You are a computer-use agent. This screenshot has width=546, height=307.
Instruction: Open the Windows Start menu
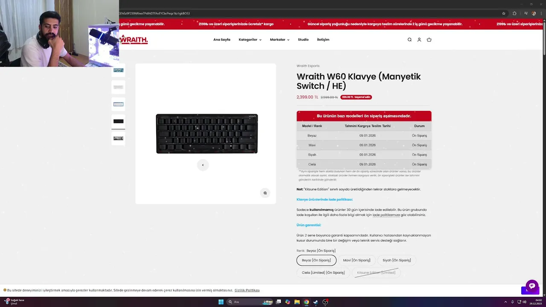point(221,302)
